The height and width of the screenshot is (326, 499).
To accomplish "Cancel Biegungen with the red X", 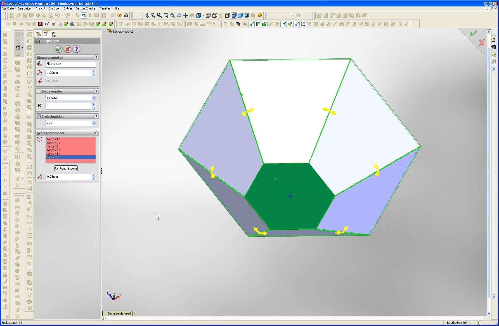I will [x=67, y=49].
